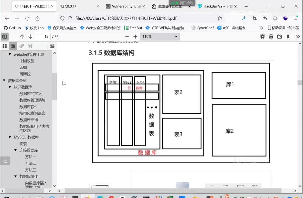This screenshot has width=303, height=198.
Task: Jump to 数据库和电子表格的区别 entry
Action: (34, 128)
